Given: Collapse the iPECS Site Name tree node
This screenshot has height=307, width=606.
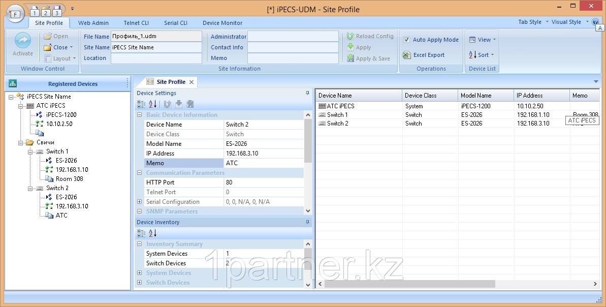Looking at the screenshot, I should [x=11, y=97].
